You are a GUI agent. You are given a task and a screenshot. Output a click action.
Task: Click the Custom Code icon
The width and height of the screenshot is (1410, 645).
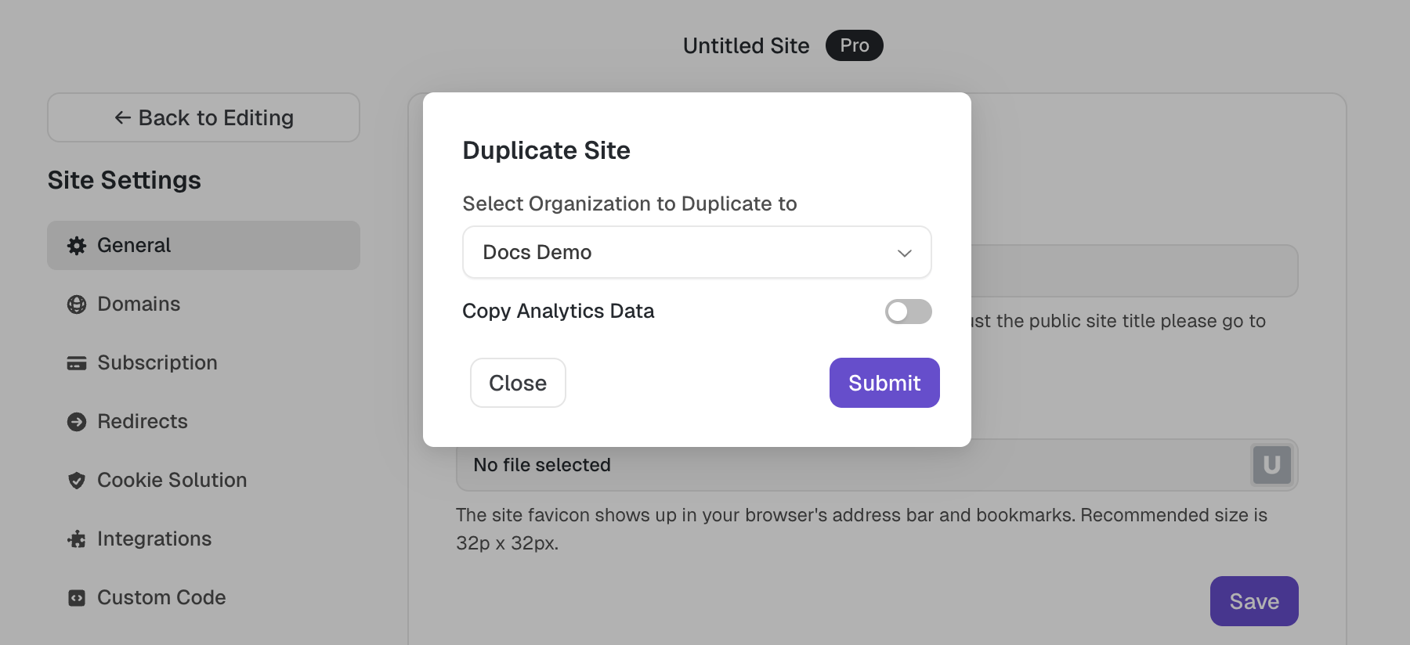[77, 598]
